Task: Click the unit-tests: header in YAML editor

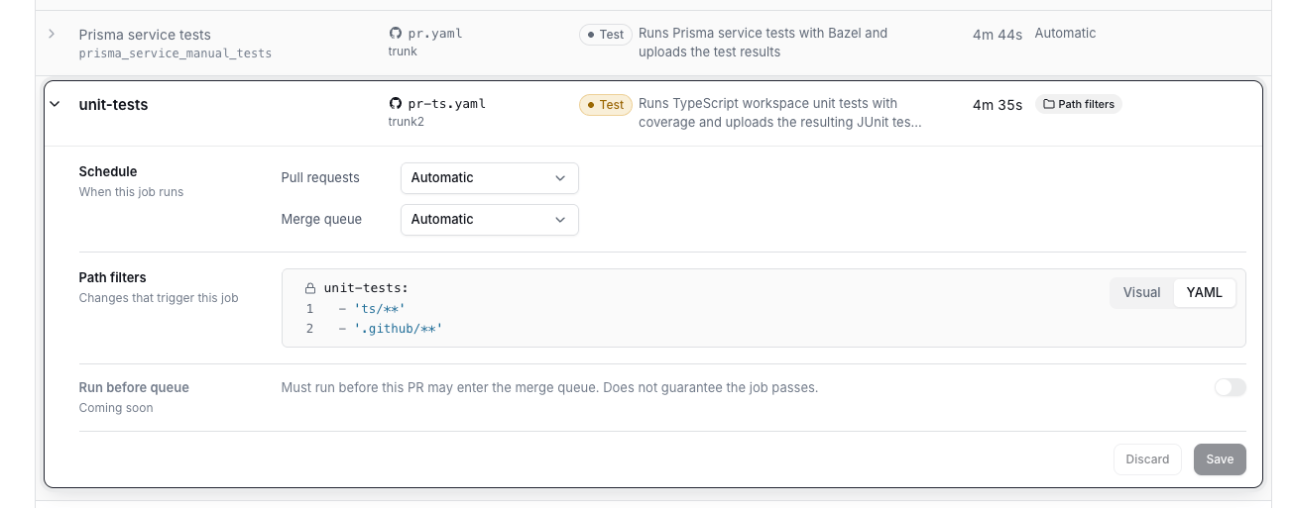Action: pos(365,289)
